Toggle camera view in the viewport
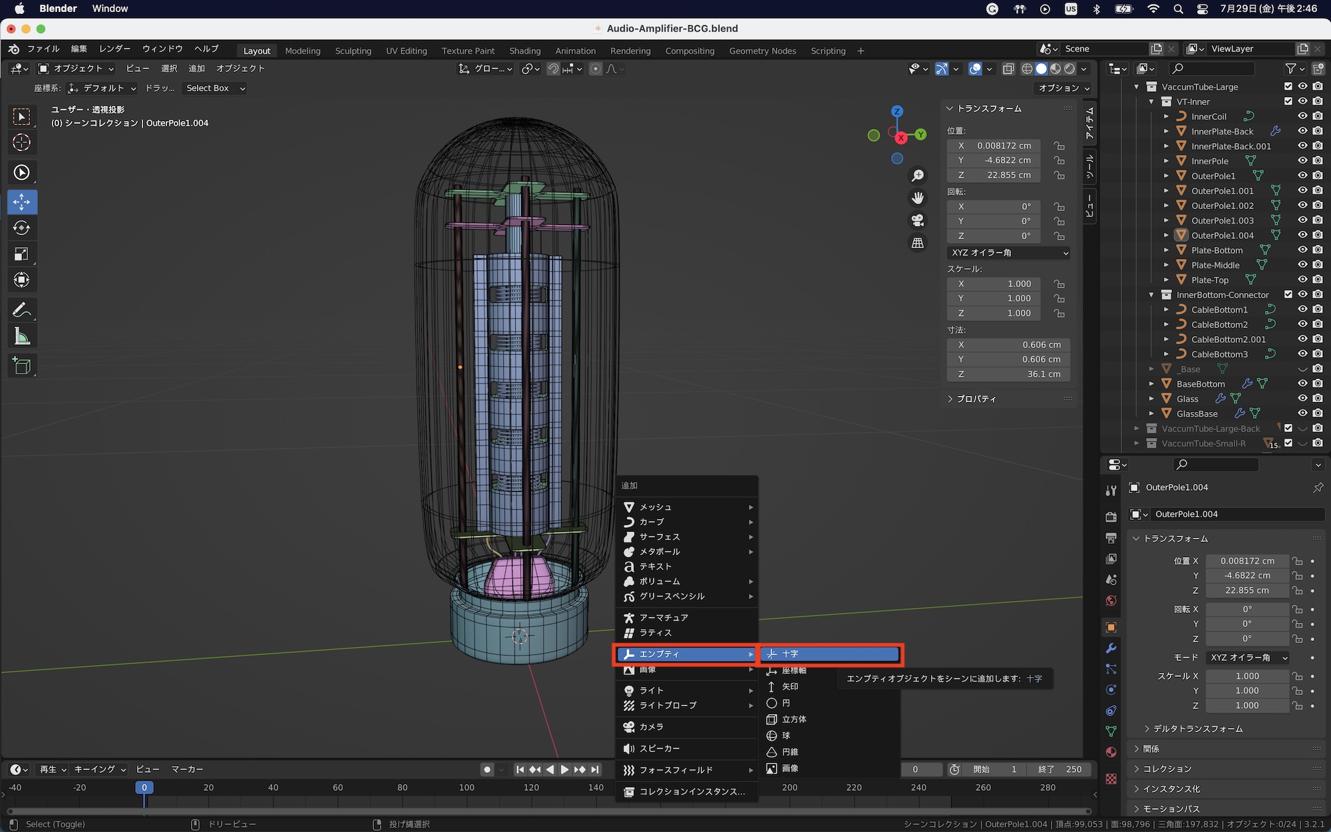1331x832 pixels. [918, 220]
